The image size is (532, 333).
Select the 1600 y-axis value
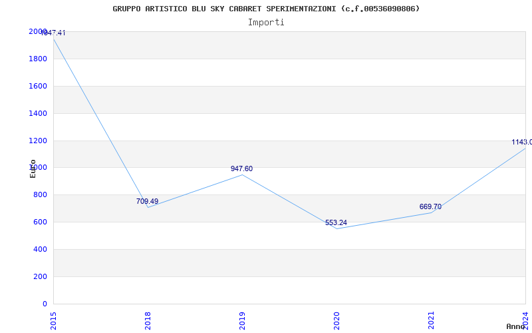[38, 86]
